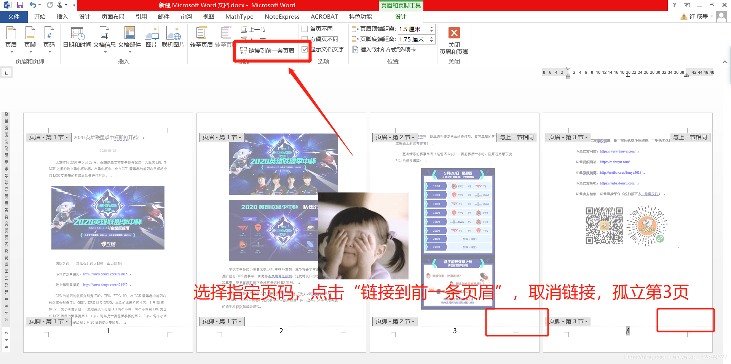The height and width of the screenshot is (364, 731).
Task: Click page number 3 in footer
Action: tap(455, 331)
